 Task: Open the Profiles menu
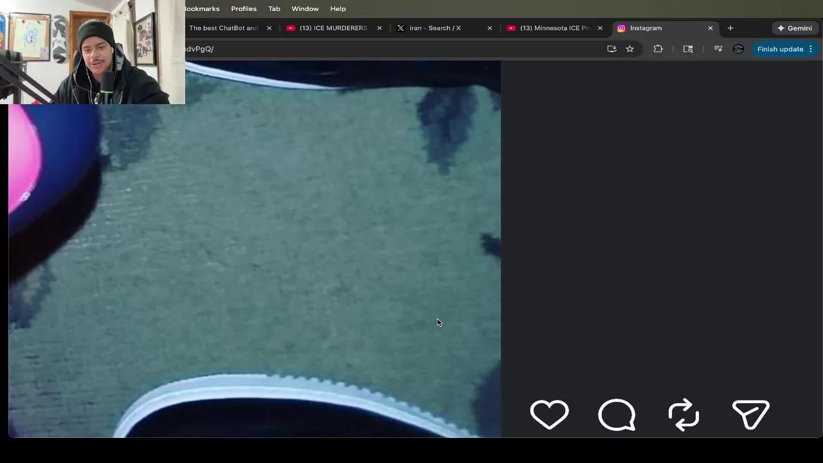point(244,9)
